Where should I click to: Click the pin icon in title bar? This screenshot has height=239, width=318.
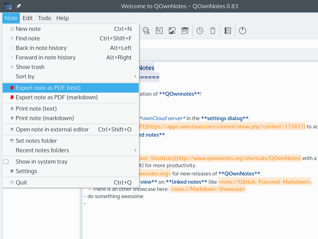pos(19,6)
